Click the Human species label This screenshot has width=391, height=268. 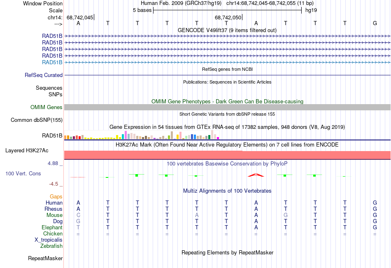point(54,203)
